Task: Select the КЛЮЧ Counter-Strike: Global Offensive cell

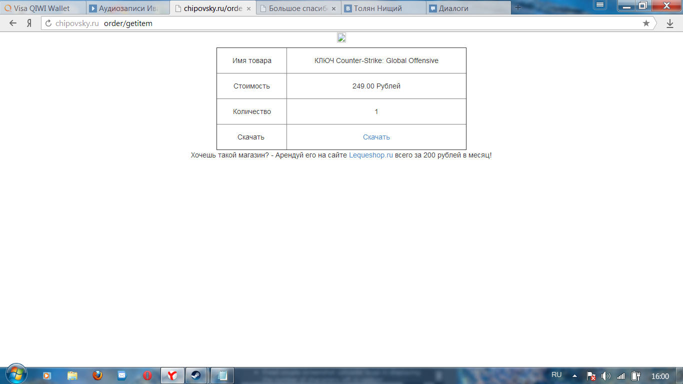Action: [376, 60]
